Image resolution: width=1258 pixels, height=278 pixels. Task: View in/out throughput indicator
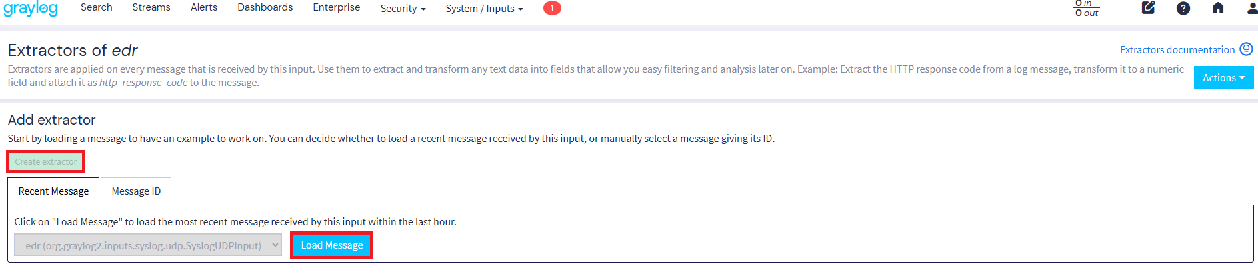click(x=1087, y=8)
